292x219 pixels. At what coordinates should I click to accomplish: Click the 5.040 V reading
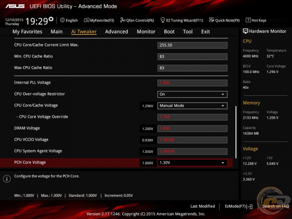point(272,164)
